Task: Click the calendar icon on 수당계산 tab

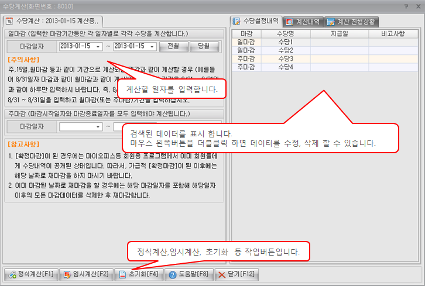Action: pos(9,21)
